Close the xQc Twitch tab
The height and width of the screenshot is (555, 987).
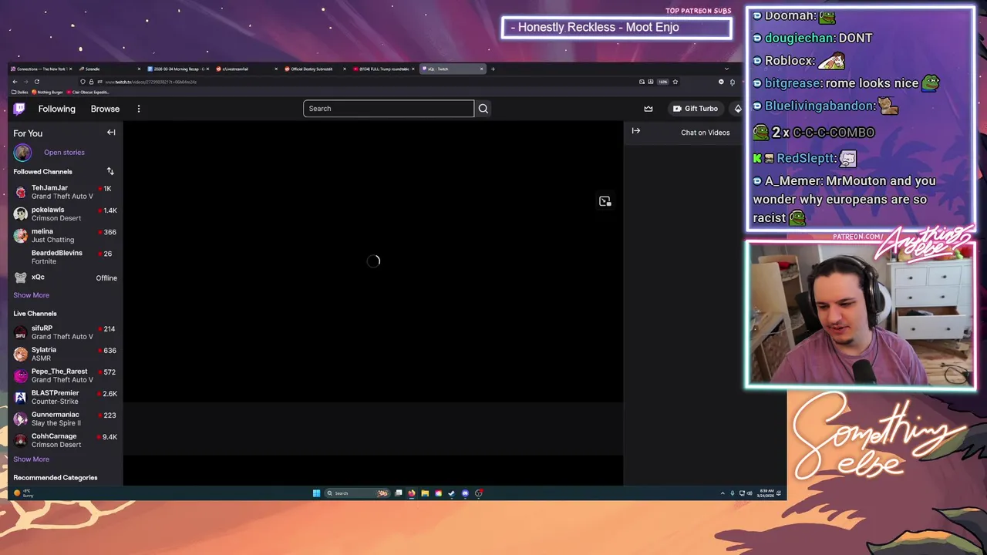(x=482, y=69)
